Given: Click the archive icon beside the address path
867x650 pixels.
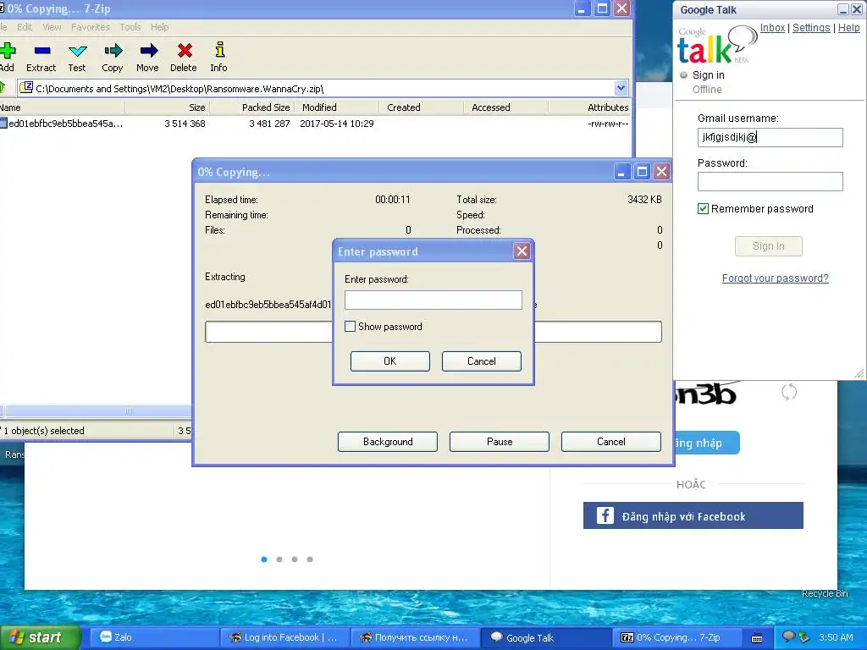Looking at the screenshot, I should pyautogui.click(x=26, y=87).
